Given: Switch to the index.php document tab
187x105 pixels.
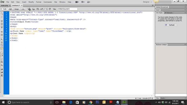Looking at the screenshot, I should point(4,6).
